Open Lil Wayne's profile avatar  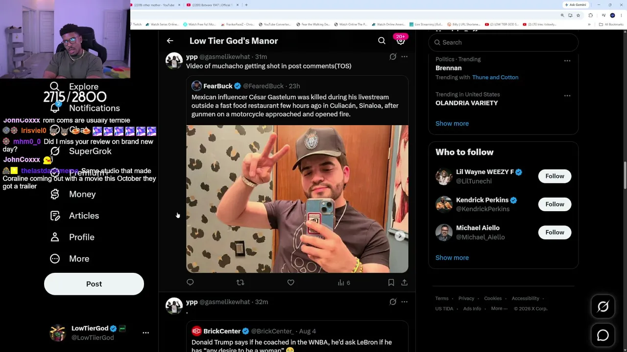pos(444,176)
